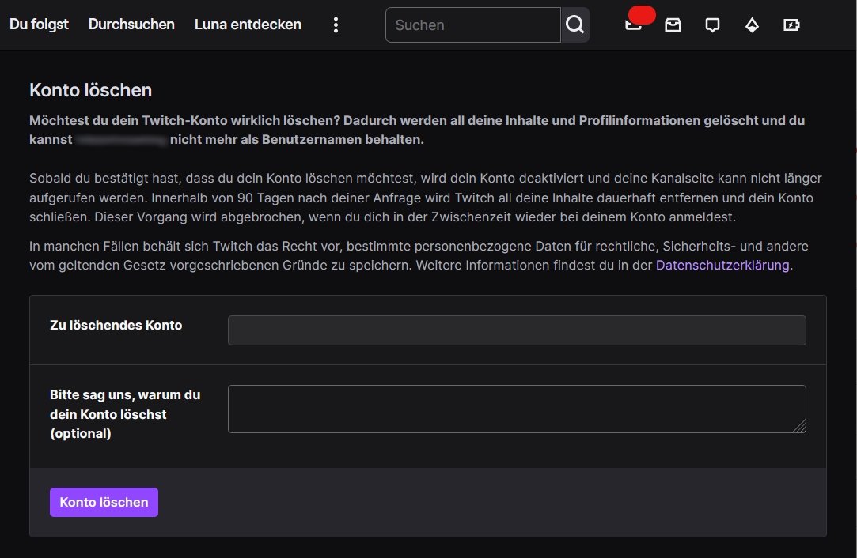The image size is (857, 558).
Task: Click the Zu löschendes Konto field
Action: 517,330
